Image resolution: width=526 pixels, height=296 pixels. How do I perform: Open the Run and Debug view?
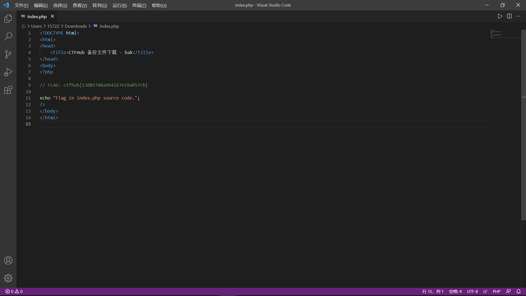(x=8, y=72)
